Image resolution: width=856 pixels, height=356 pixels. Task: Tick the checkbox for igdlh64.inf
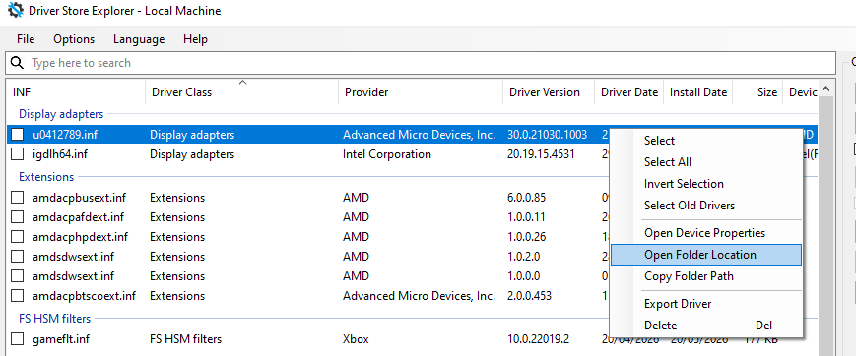tap(18, 154)
